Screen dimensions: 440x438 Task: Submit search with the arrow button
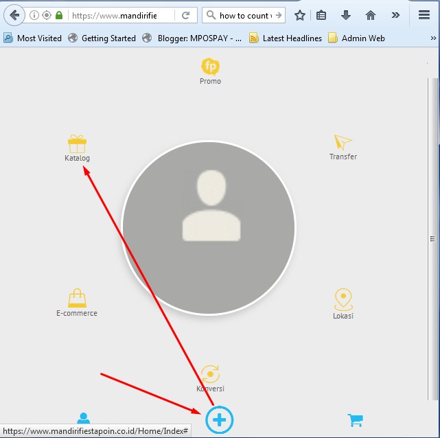tap(279, 15)
